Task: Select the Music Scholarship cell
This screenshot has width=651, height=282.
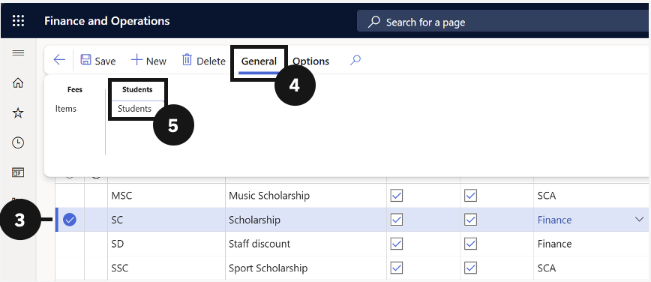Action: [x=306, y=196]
